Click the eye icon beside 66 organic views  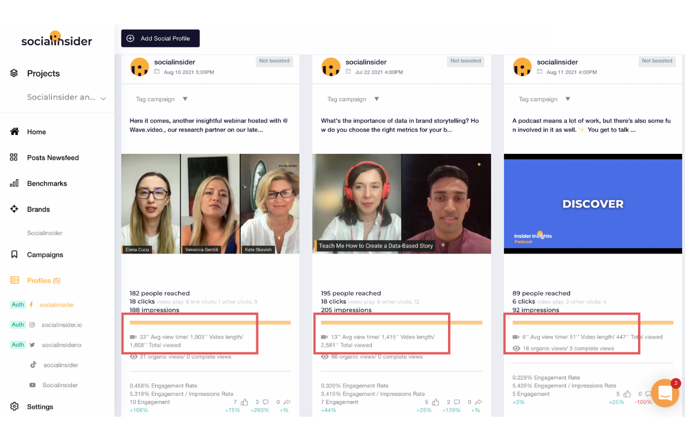tap(325, 357)
